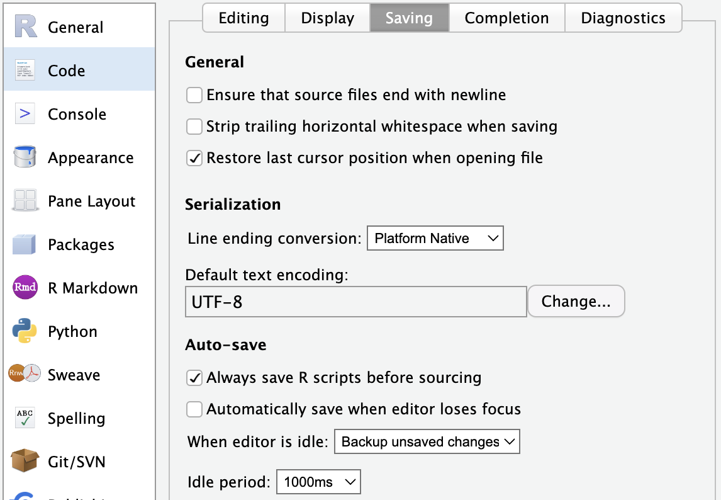The width and height of the screenshot is (721, 500).
Task: Click the Change... encoding button
Action: (x=576, y=301)
